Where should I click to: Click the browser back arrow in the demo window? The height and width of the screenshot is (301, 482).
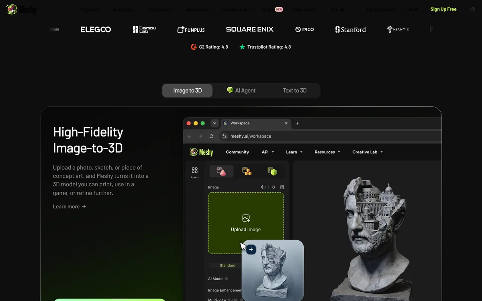coord(190,136)
